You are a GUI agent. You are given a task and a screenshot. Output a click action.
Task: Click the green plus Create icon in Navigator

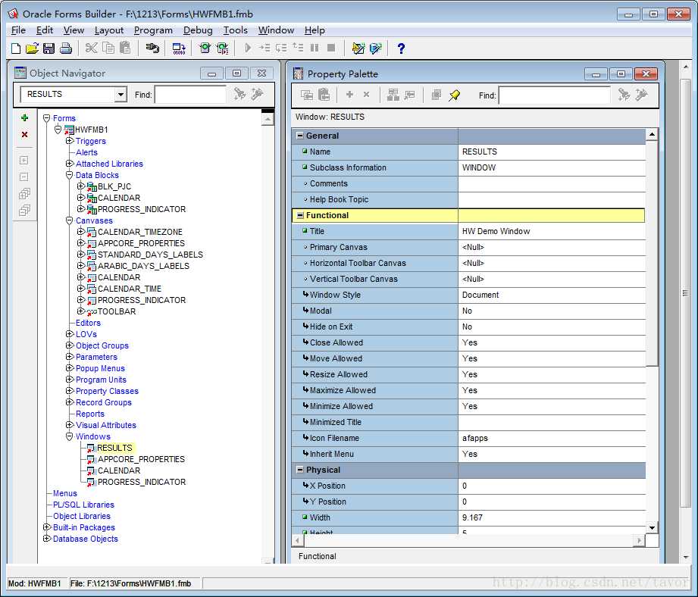click(x=25, y=118)
